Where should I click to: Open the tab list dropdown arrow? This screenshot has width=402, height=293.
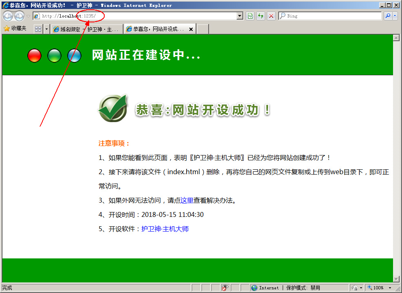point(46,29)
